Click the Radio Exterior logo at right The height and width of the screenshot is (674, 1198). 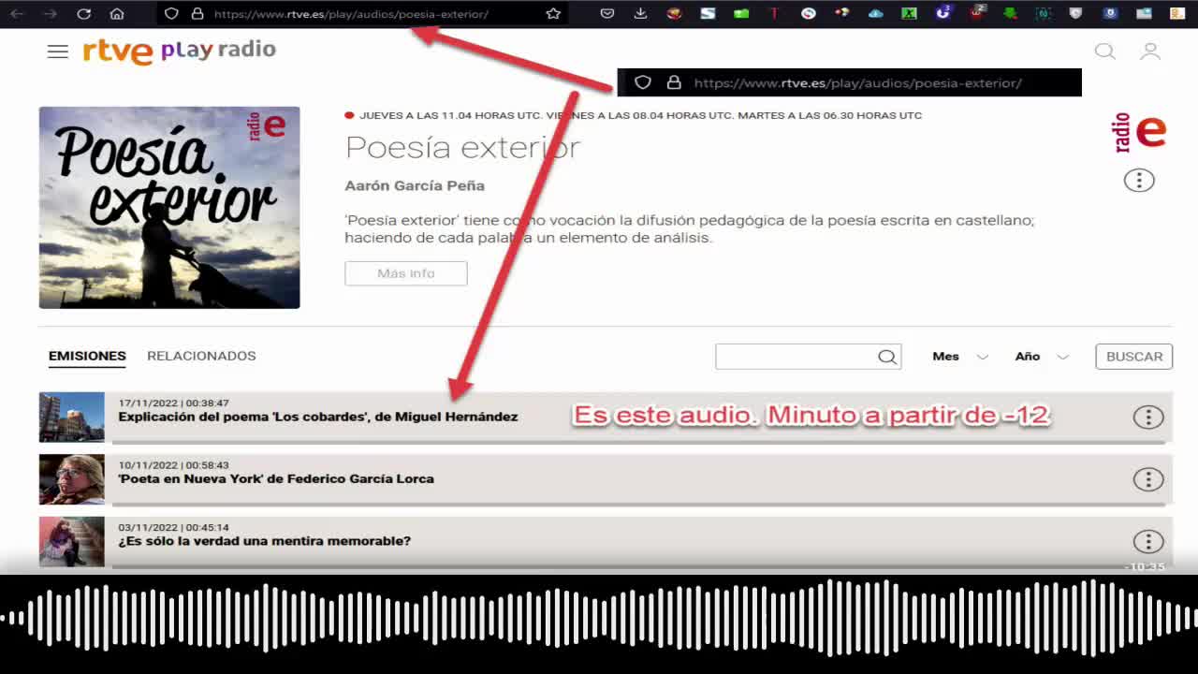pos(1139,132)
